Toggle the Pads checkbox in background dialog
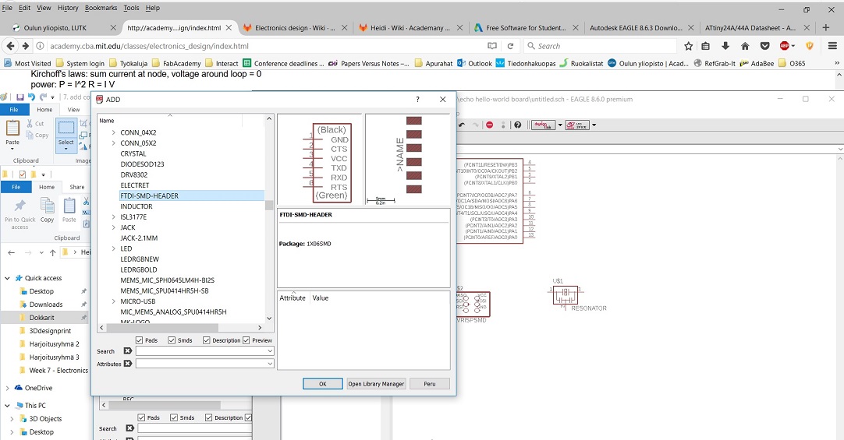This screenshot has height=440, width=844. click(x=141, y=417)
